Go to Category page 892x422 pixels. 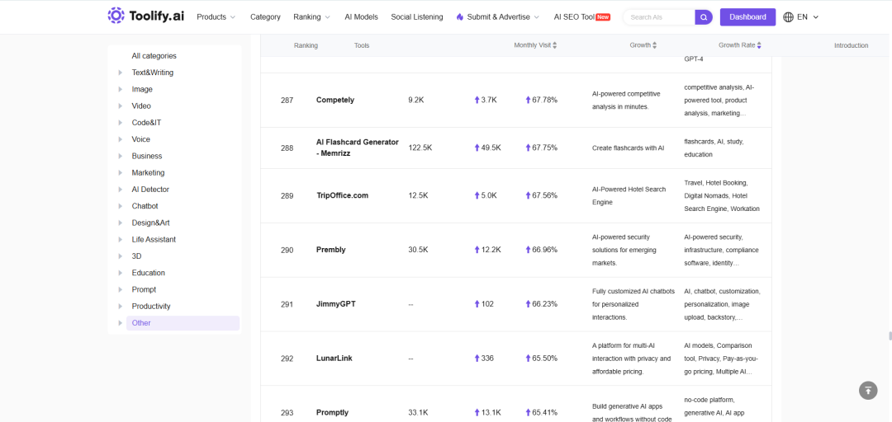click(x=265, y=17)
